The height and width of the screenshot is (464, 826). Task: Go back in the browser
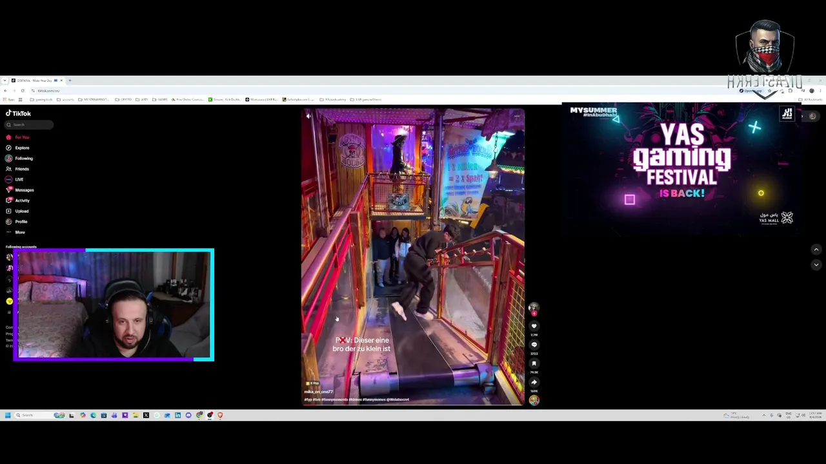[5, 90]
